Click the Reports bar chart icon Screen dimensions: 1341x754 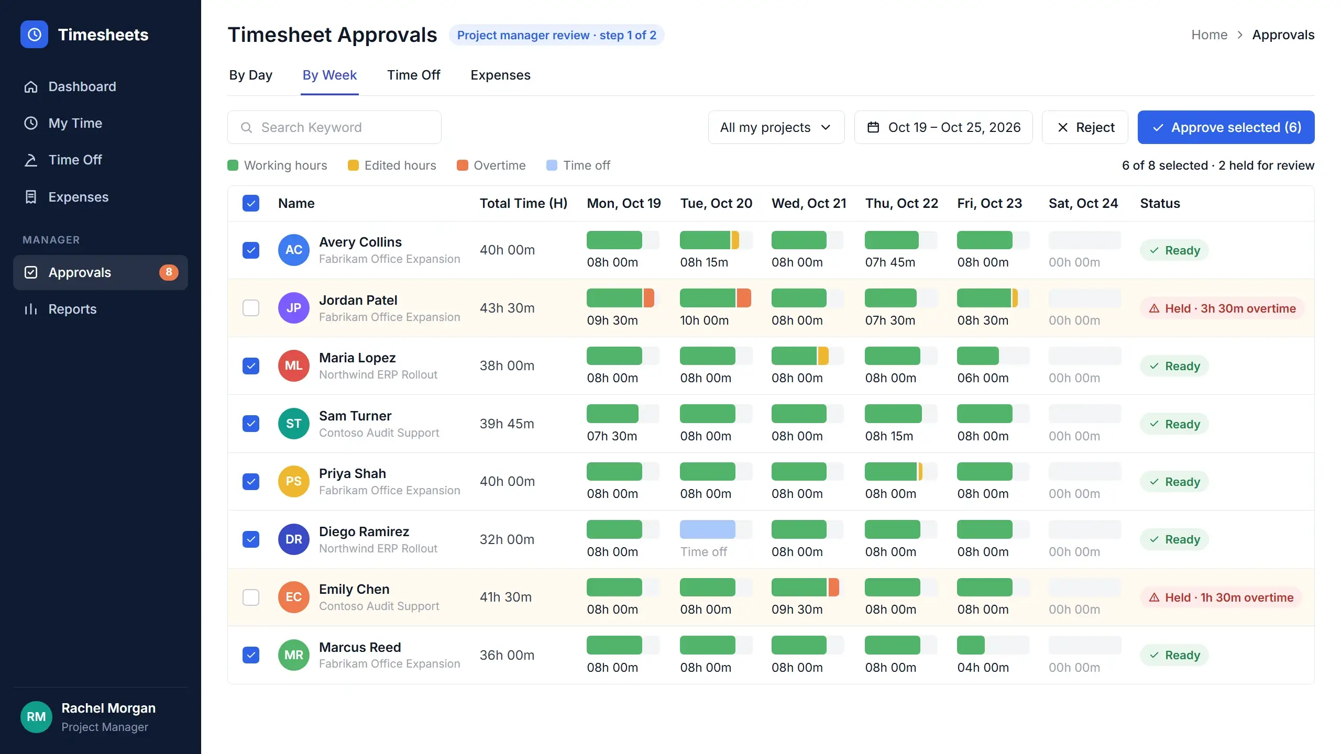click(31, 309)
